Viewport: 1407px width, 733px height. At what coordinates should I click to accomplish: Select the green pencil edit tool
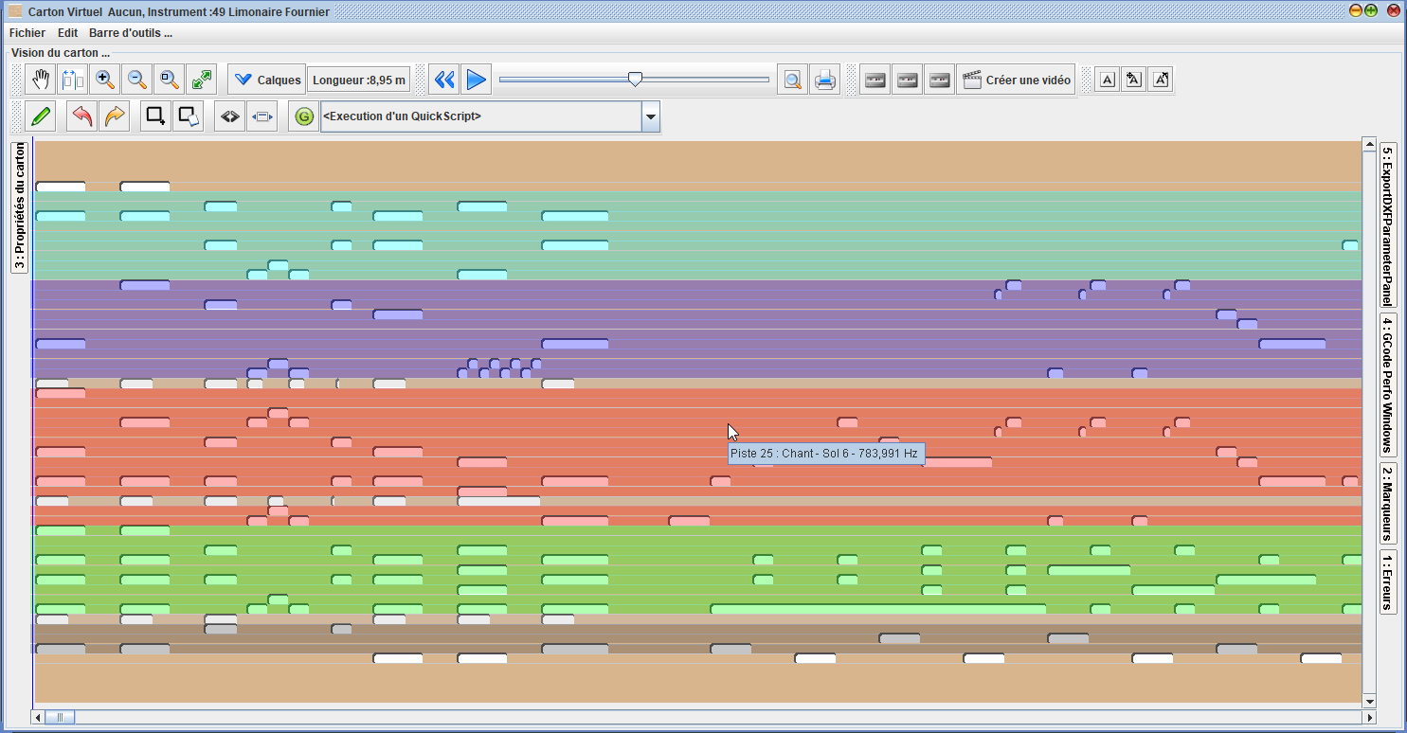(41, 116)
